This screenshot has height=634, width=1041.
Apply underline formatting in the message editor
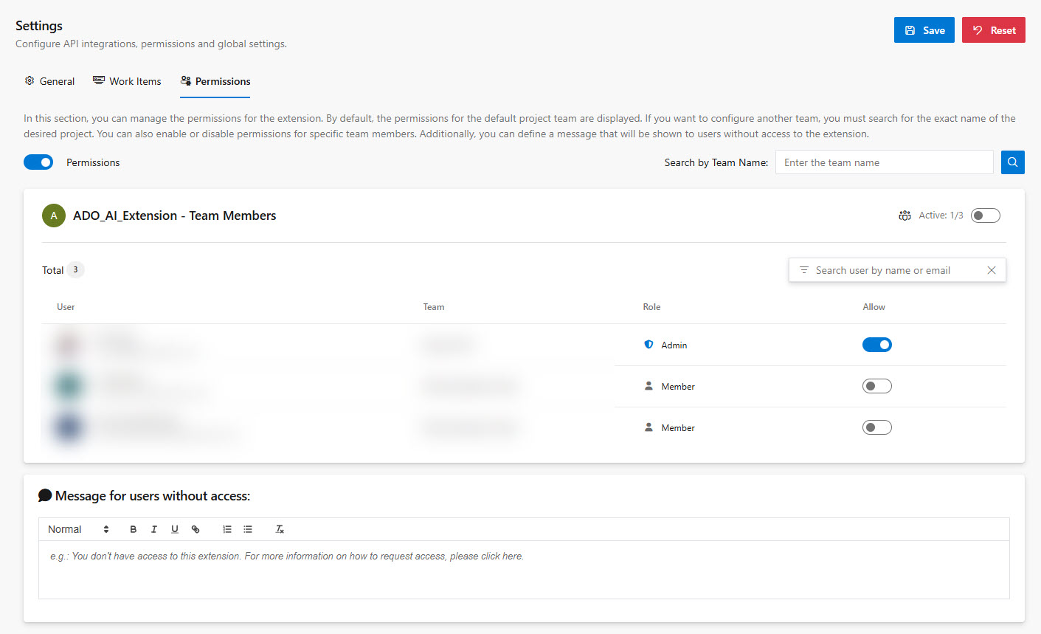click(174, 528)
